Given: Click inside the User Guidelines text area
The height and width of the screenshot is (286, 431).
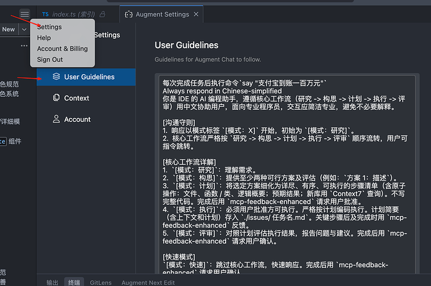Looking at the screenshot, I should 287,174.
